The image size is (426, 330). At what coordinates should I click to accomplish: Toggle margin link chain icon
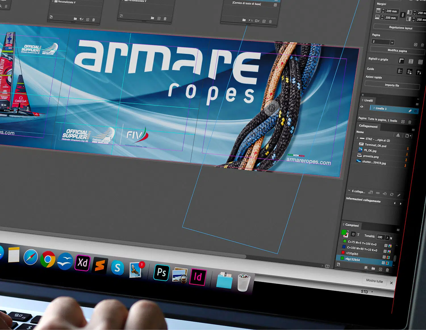point(402,15)
